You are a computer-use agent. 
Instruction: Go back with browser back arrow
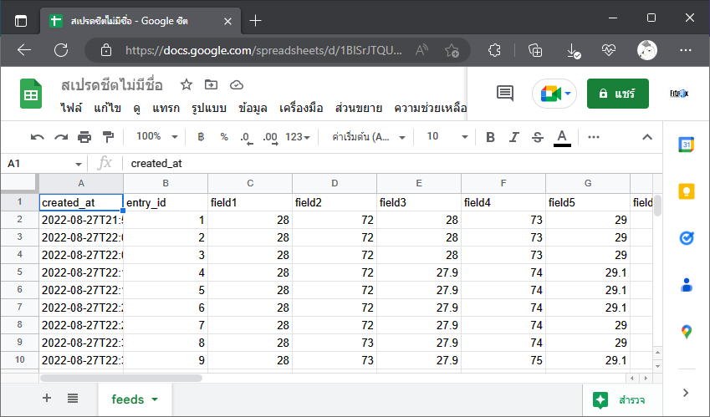[24, 50]
